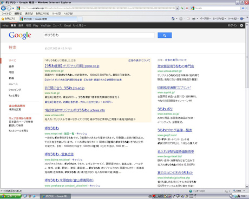
Task: Open the ヘルプ menu
Action: point(68,14)
